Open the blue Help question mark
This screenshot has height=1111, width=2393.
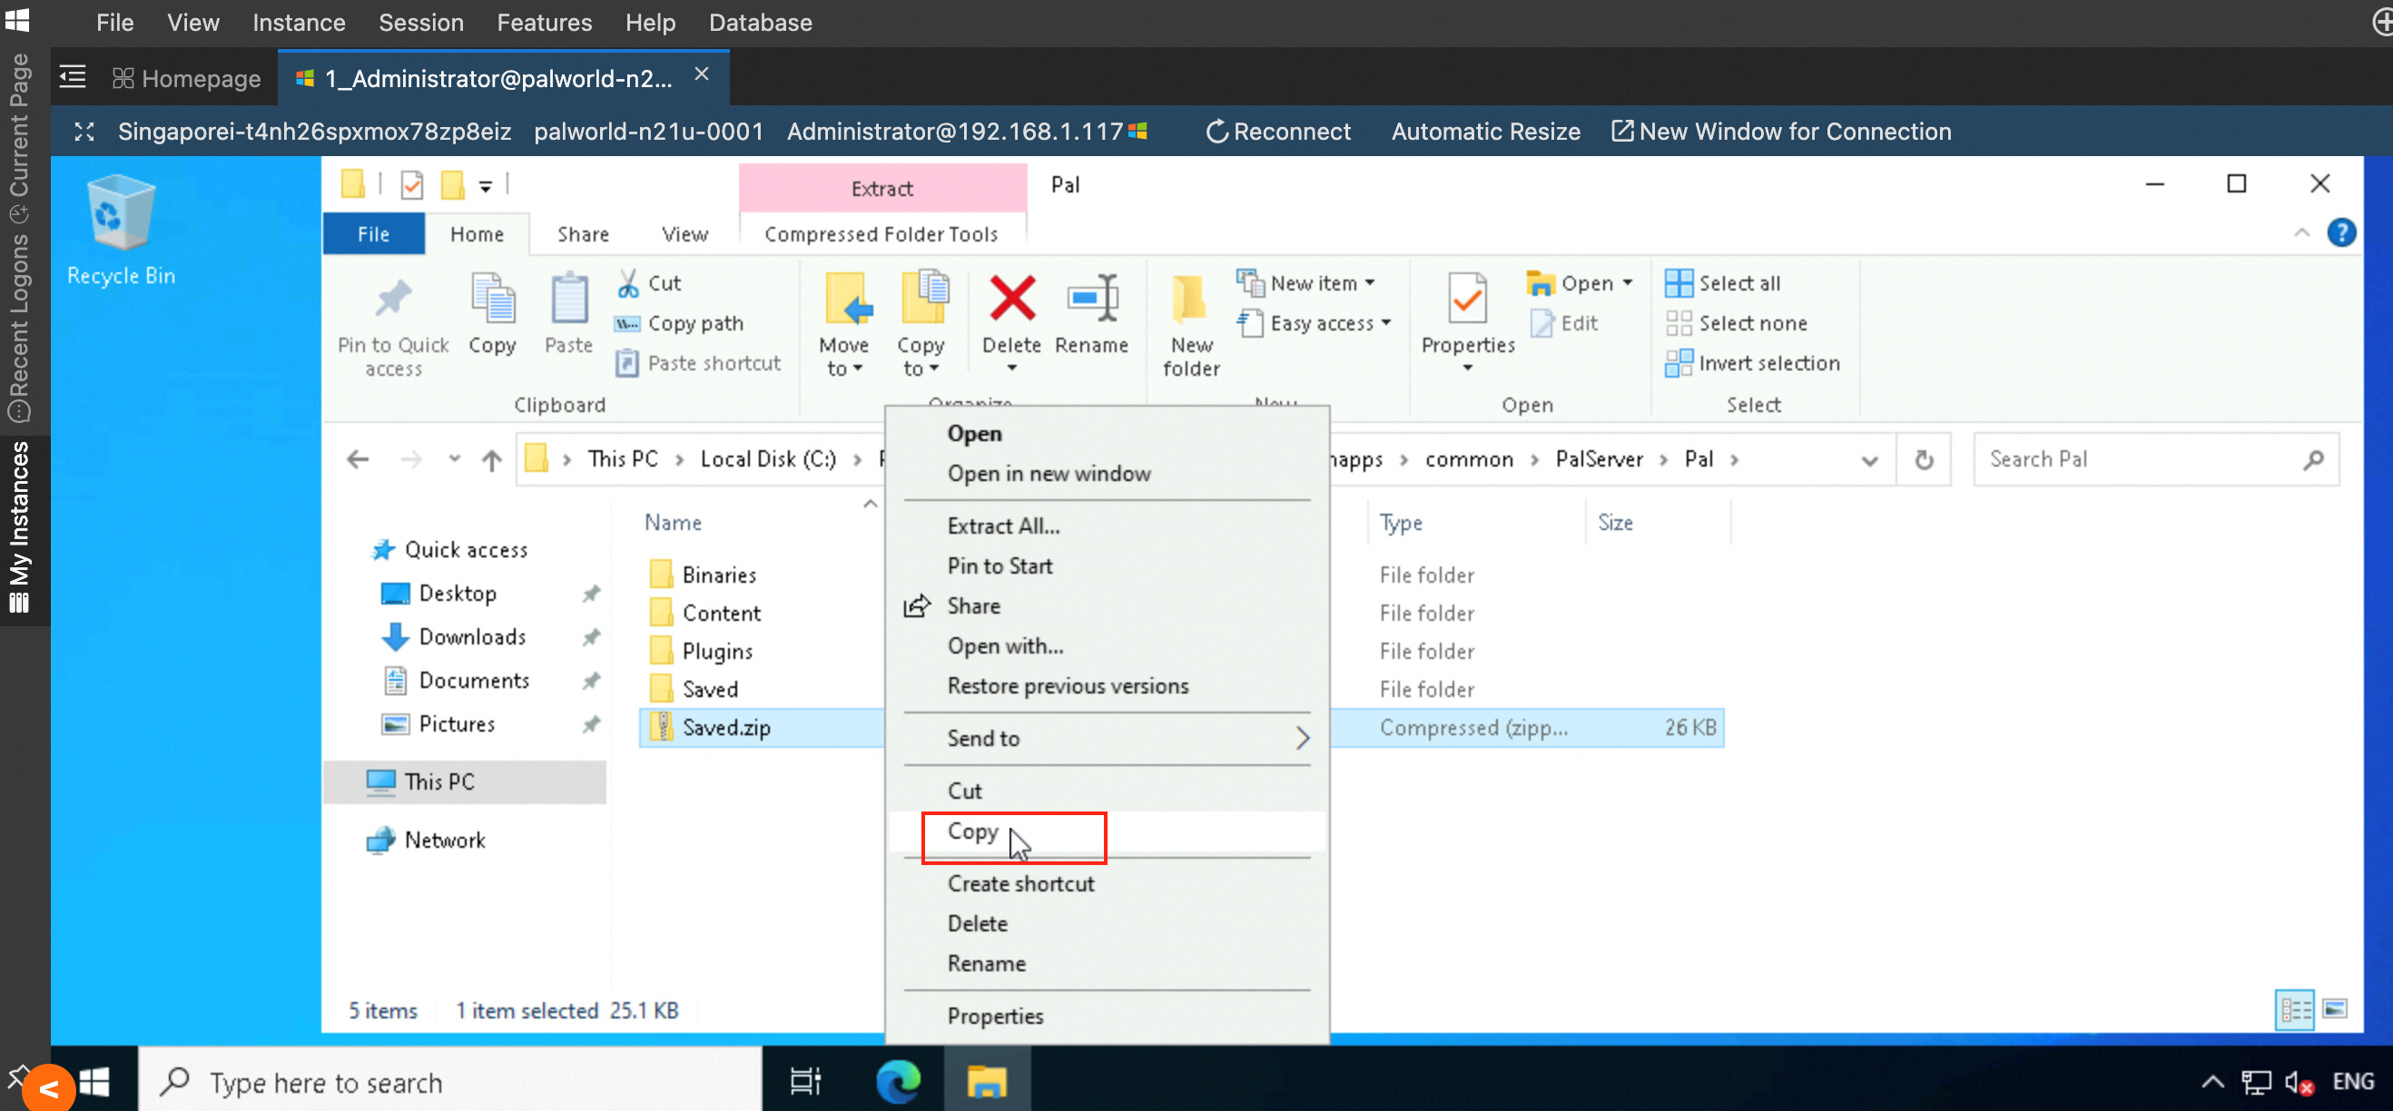[2342, 232]
